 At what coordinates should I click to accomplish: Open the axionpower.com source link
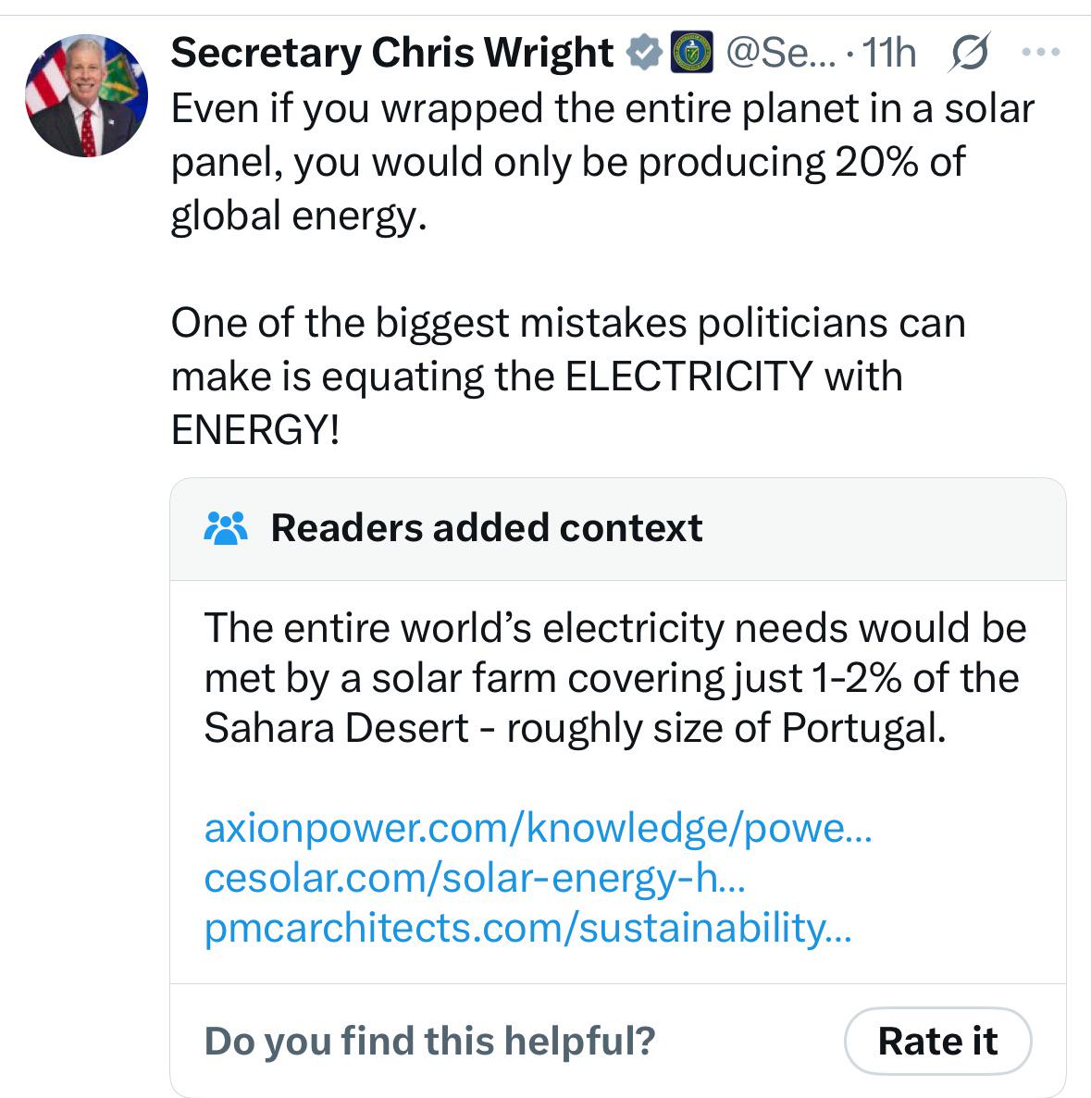tap(538, 828)
